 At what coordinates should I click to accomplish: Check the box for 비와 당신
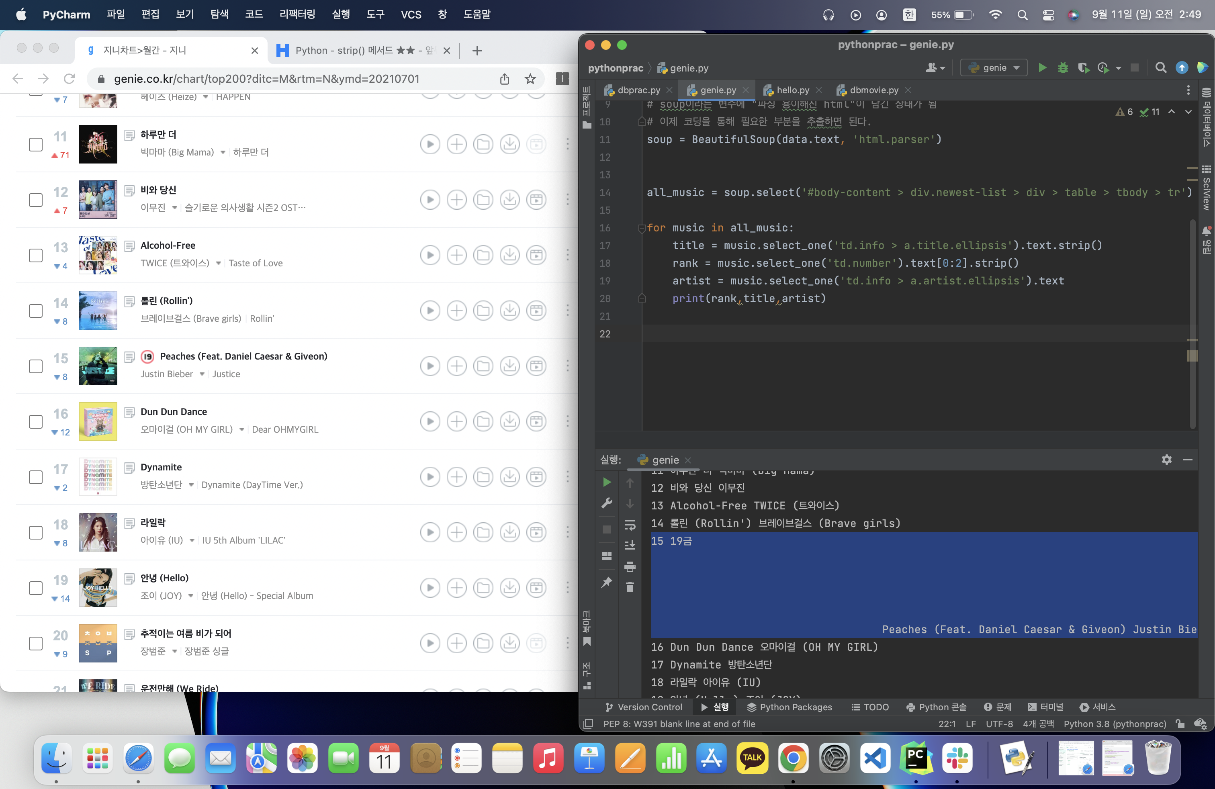[x=36, y=200]
